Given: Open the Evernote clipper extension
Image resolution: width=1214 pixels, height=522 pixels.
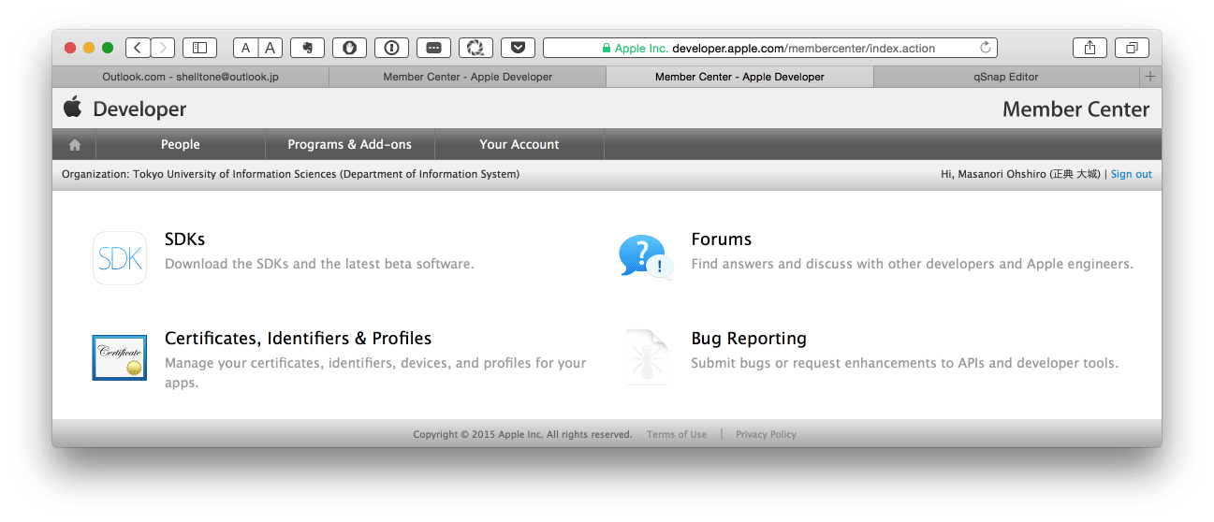Looking at the screenshot, I should tap(307, 48).
